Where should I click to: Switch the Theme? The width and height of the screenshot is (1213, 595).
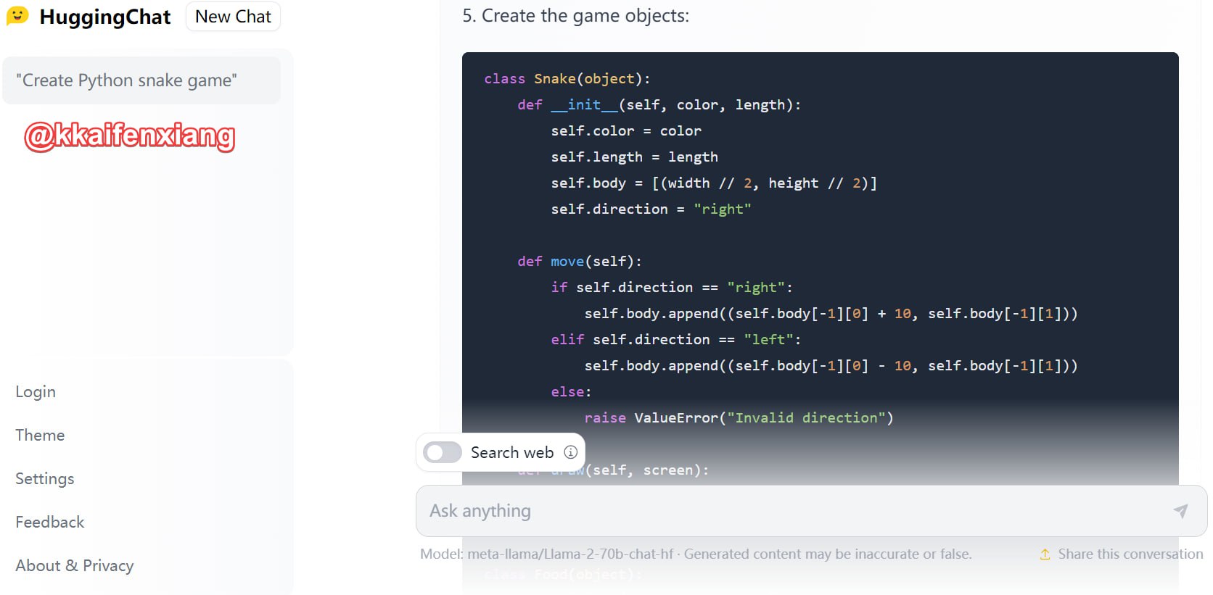(40, 436)
